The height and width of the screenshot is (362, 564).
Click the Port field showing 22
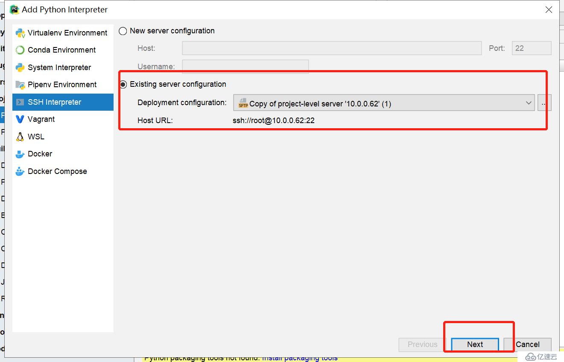tap(532, 48)
